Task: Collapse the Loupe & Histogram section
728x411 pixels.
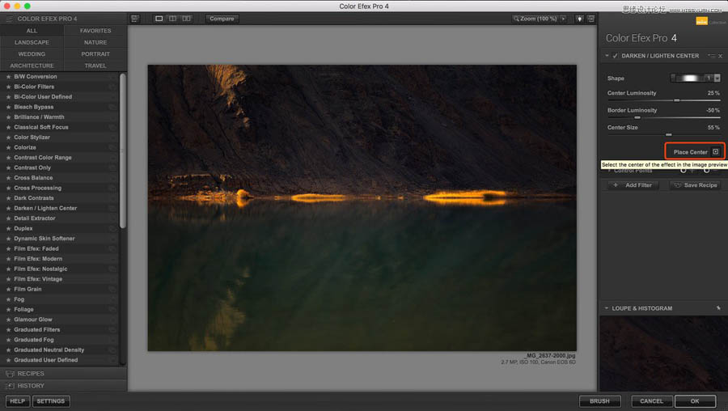Action: point(607,308)
